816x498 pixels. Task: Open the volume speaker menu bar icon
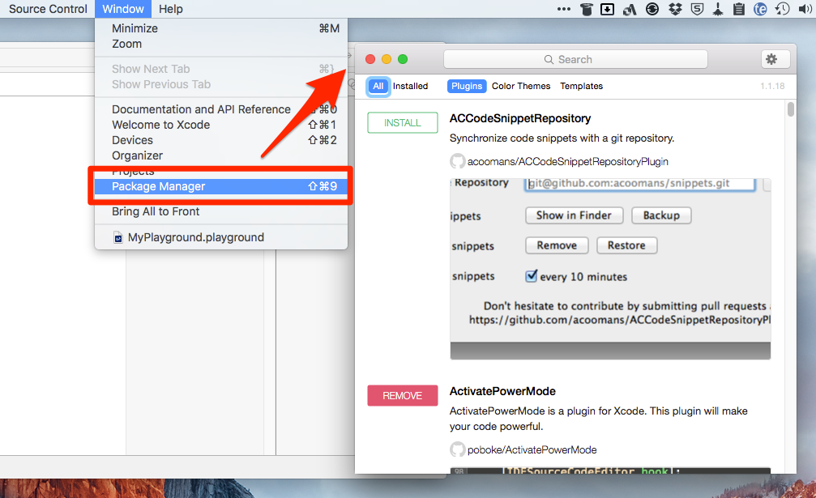(805, 9)
